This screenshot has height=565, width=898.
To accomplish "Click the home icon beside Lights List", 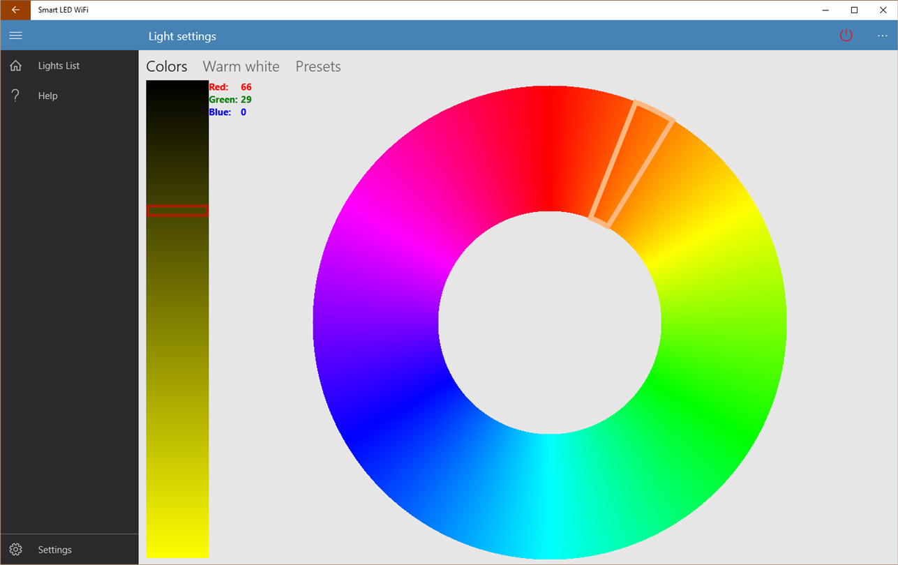I will click(x=15, y=66).
